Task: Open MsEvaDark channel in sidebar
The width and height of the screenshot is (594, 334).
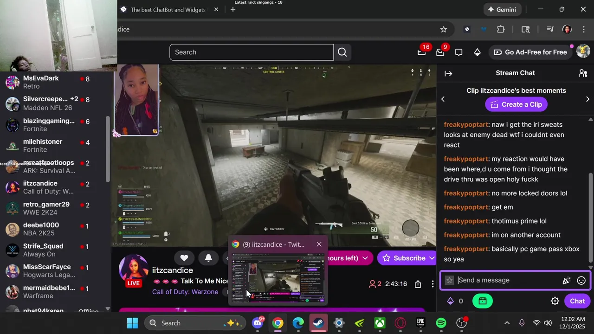Action: pyautogui.click(x=56, y=82)
